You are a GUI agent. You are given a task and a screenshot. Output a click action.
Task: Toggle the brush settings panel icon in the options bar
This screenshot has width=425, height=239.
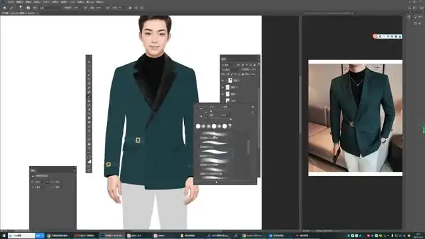pos(28,8)
